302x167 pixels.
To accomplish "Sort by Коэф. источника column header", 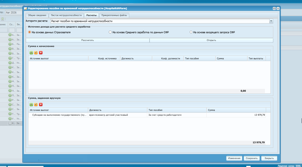I will 104,58.
